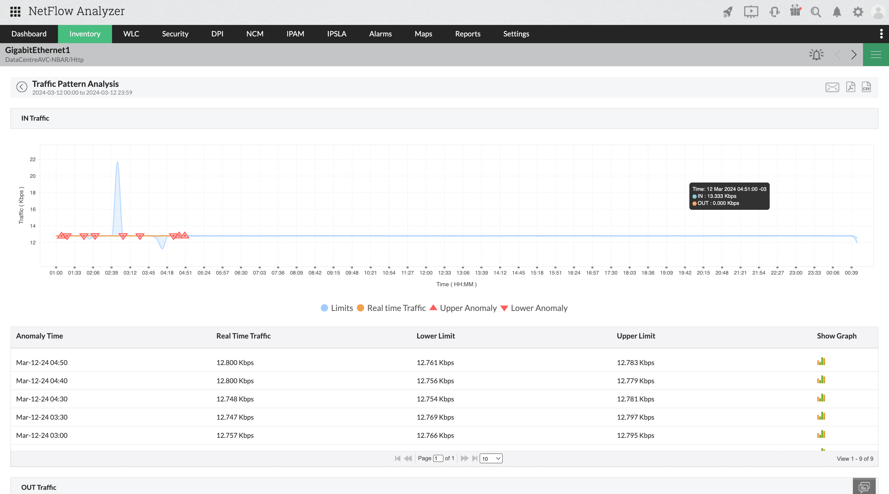Open the gift what's-new icon

click(x=795, y=11)
